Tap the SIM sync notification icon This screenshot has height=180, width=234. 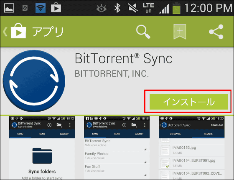[x=25, y=8]
